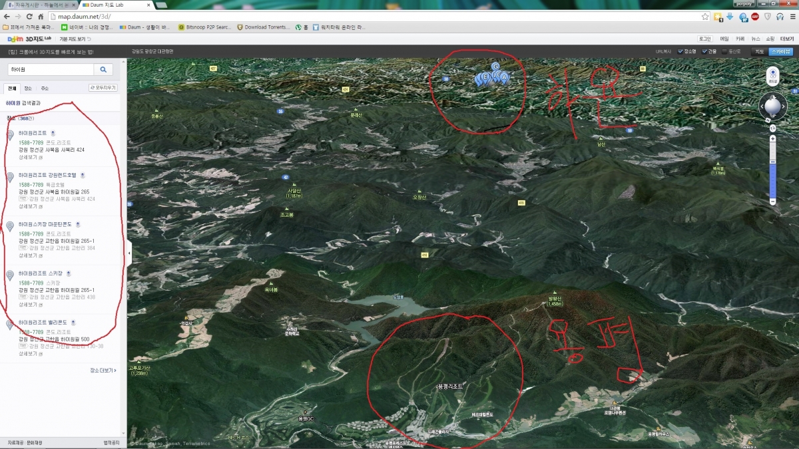
Task: Open the Bitsnoop P2P Search bookmark
Action: pyautogui.click(x=205, y=27)
